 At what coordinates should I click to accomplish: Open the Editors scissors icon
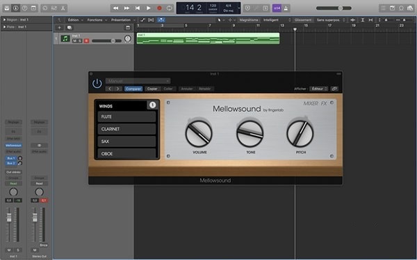pyautogui.click(x=63, y=8)
